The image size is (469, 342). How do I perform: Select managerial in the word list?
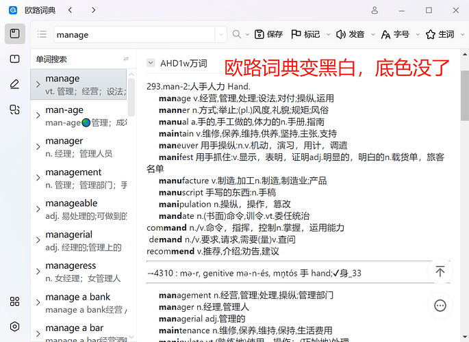click(x=79, y=241)
